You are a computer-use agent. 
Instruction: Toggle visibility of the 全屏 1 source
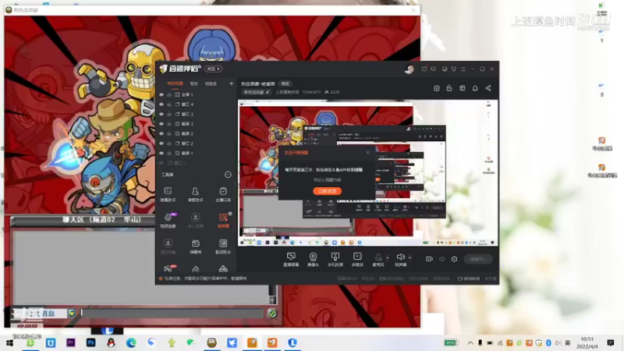coord(161,94)
